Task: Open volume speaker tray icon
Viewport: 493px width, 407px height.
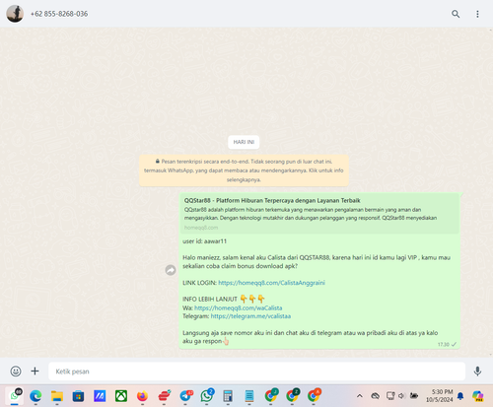Action: pyautogui.click(x=401, y=396)
